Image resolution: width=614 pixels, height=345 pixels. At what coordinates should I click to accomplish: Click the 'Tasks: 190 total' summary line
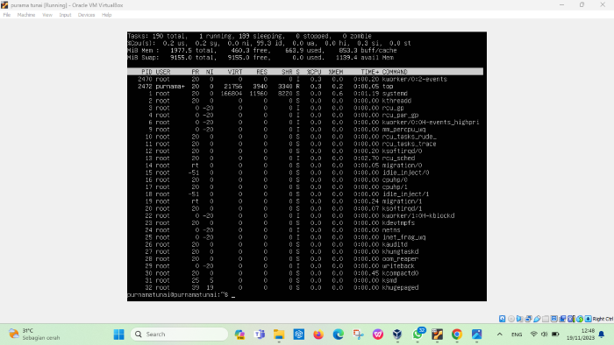pyautogui.click(x=249, y=36)
